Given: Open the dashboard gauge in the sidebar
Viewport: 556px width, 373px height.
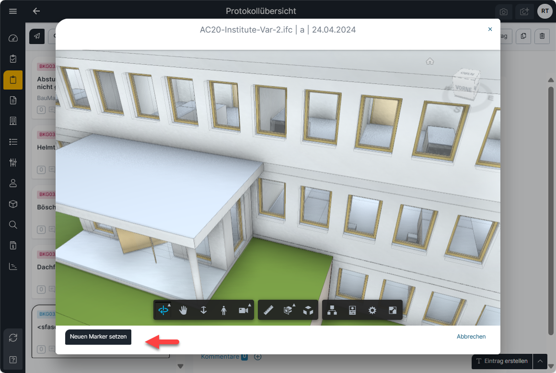Looking at the screenshot, I should point(13,38).
